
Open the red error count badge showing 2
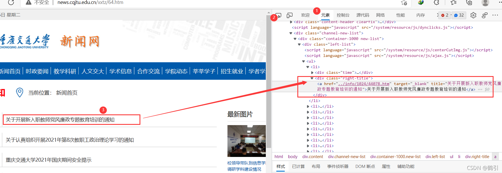click(x=445, y=15)
